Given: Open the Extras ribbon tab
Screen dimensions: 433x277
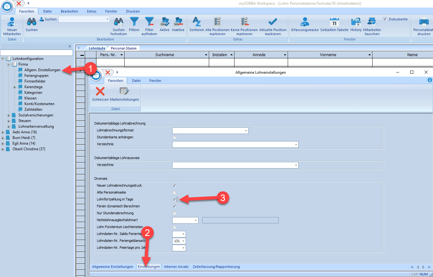Looking at the screenshot, I should pos(92,11).
